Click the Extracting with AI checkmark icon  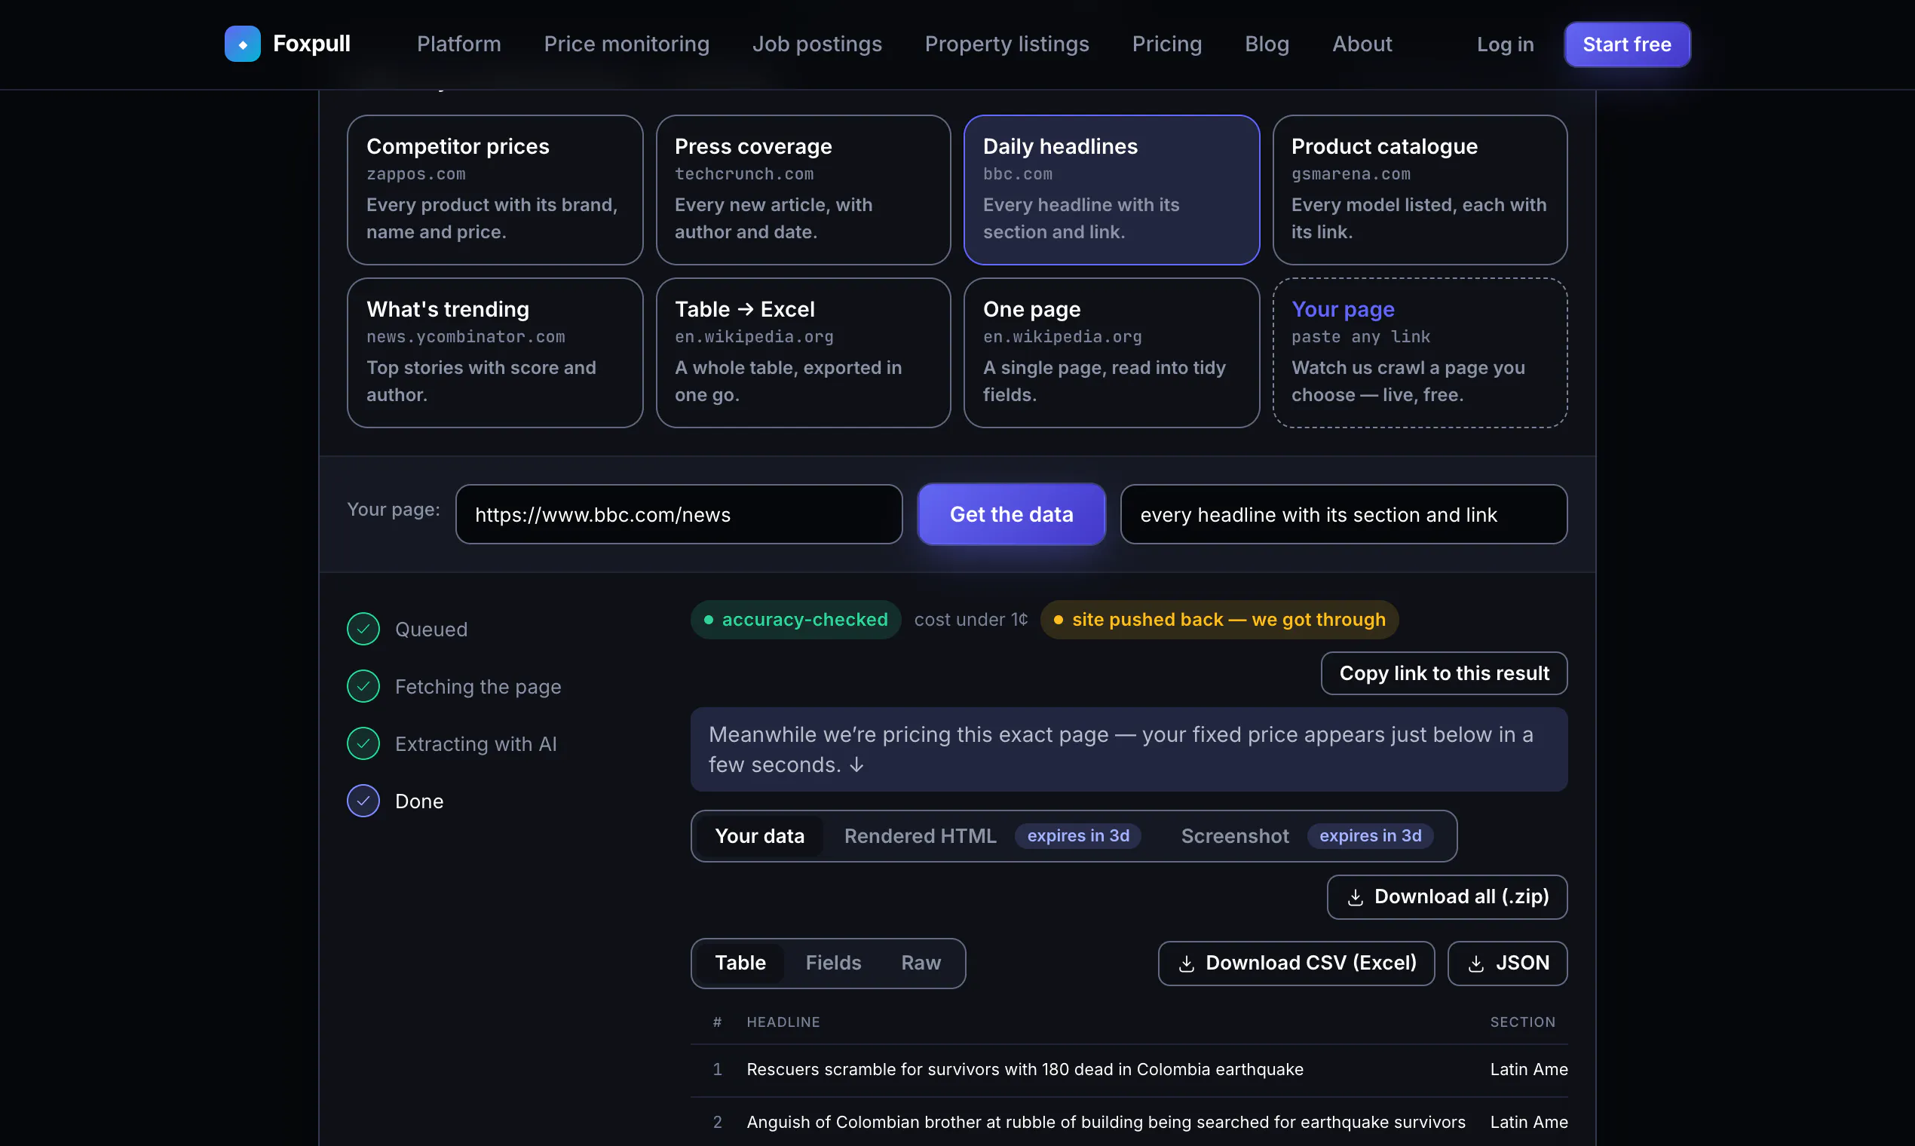(363, 743)
